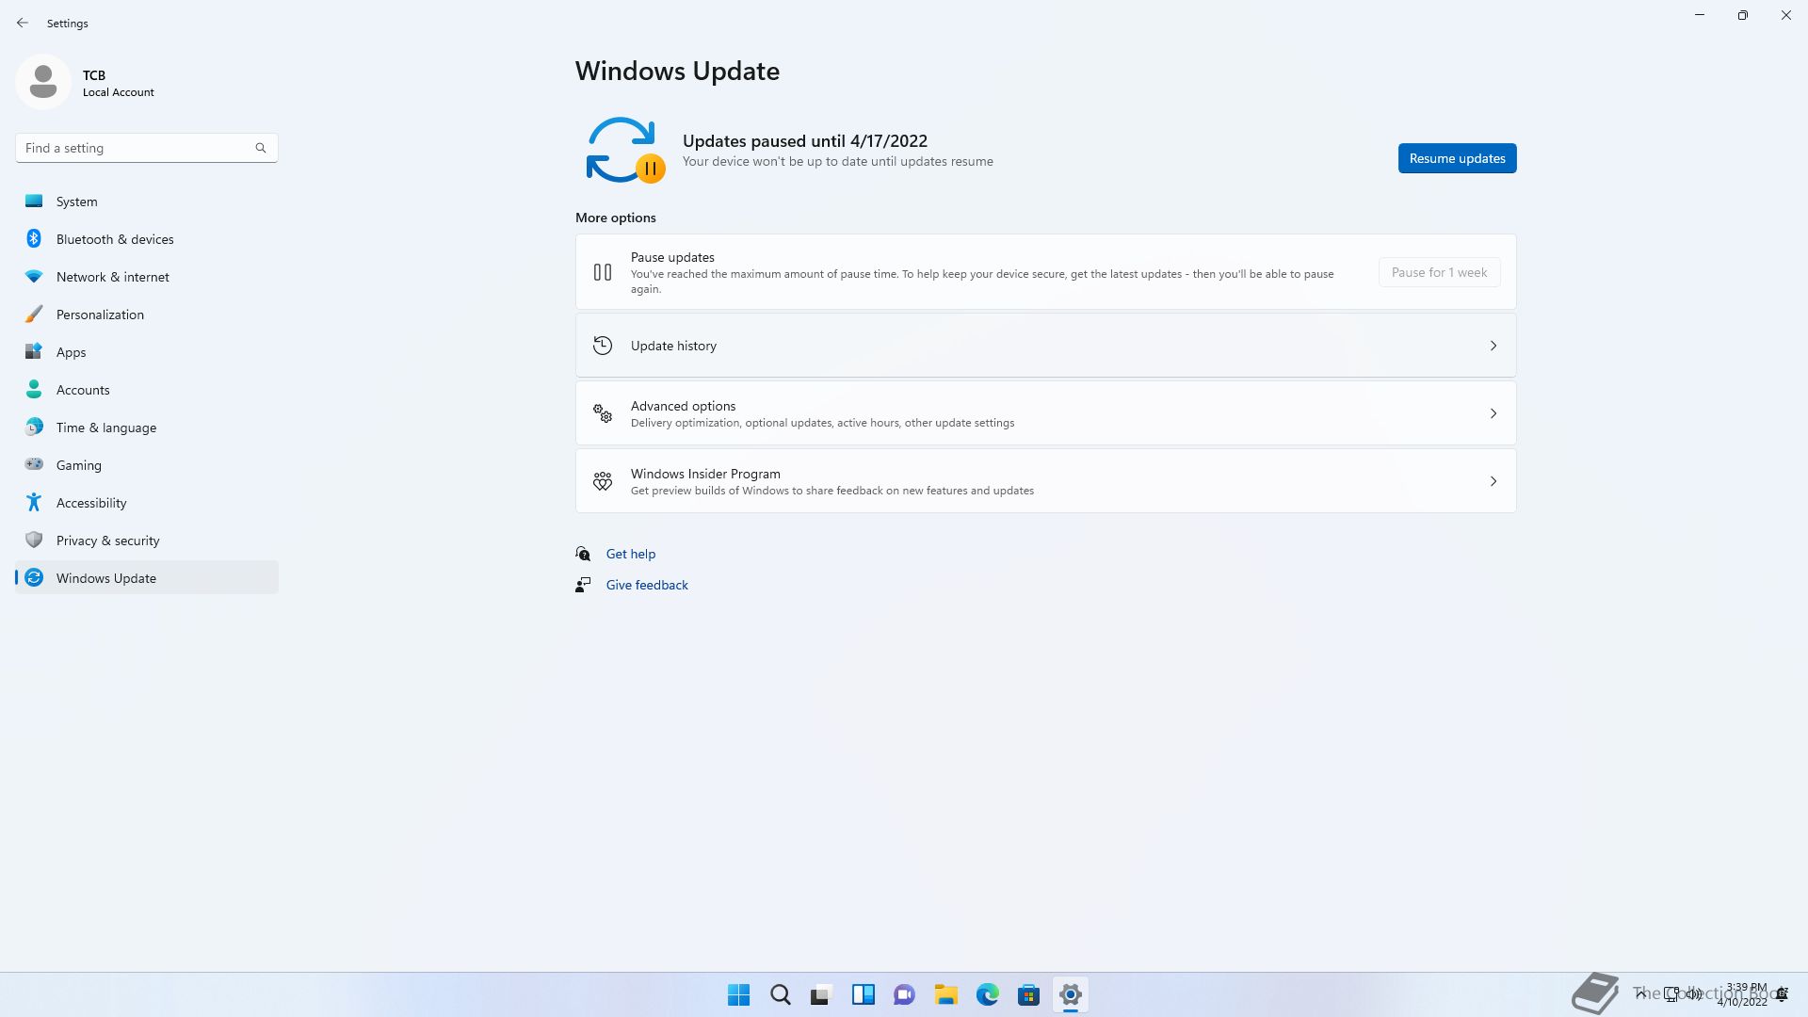Open Windows Insider Program
This screenshot has width=1808, height=1017.
click(x=1045, y=481)
